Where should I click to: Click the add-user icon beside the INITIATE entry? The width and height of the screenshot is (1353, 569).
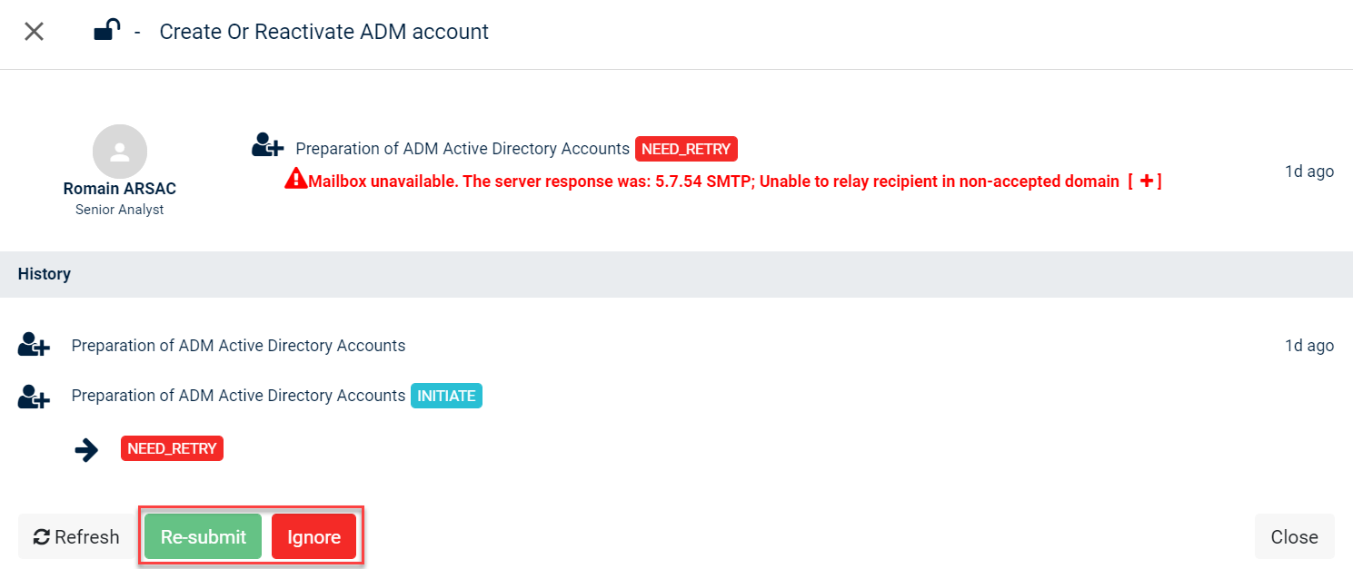tap(34, 397)
